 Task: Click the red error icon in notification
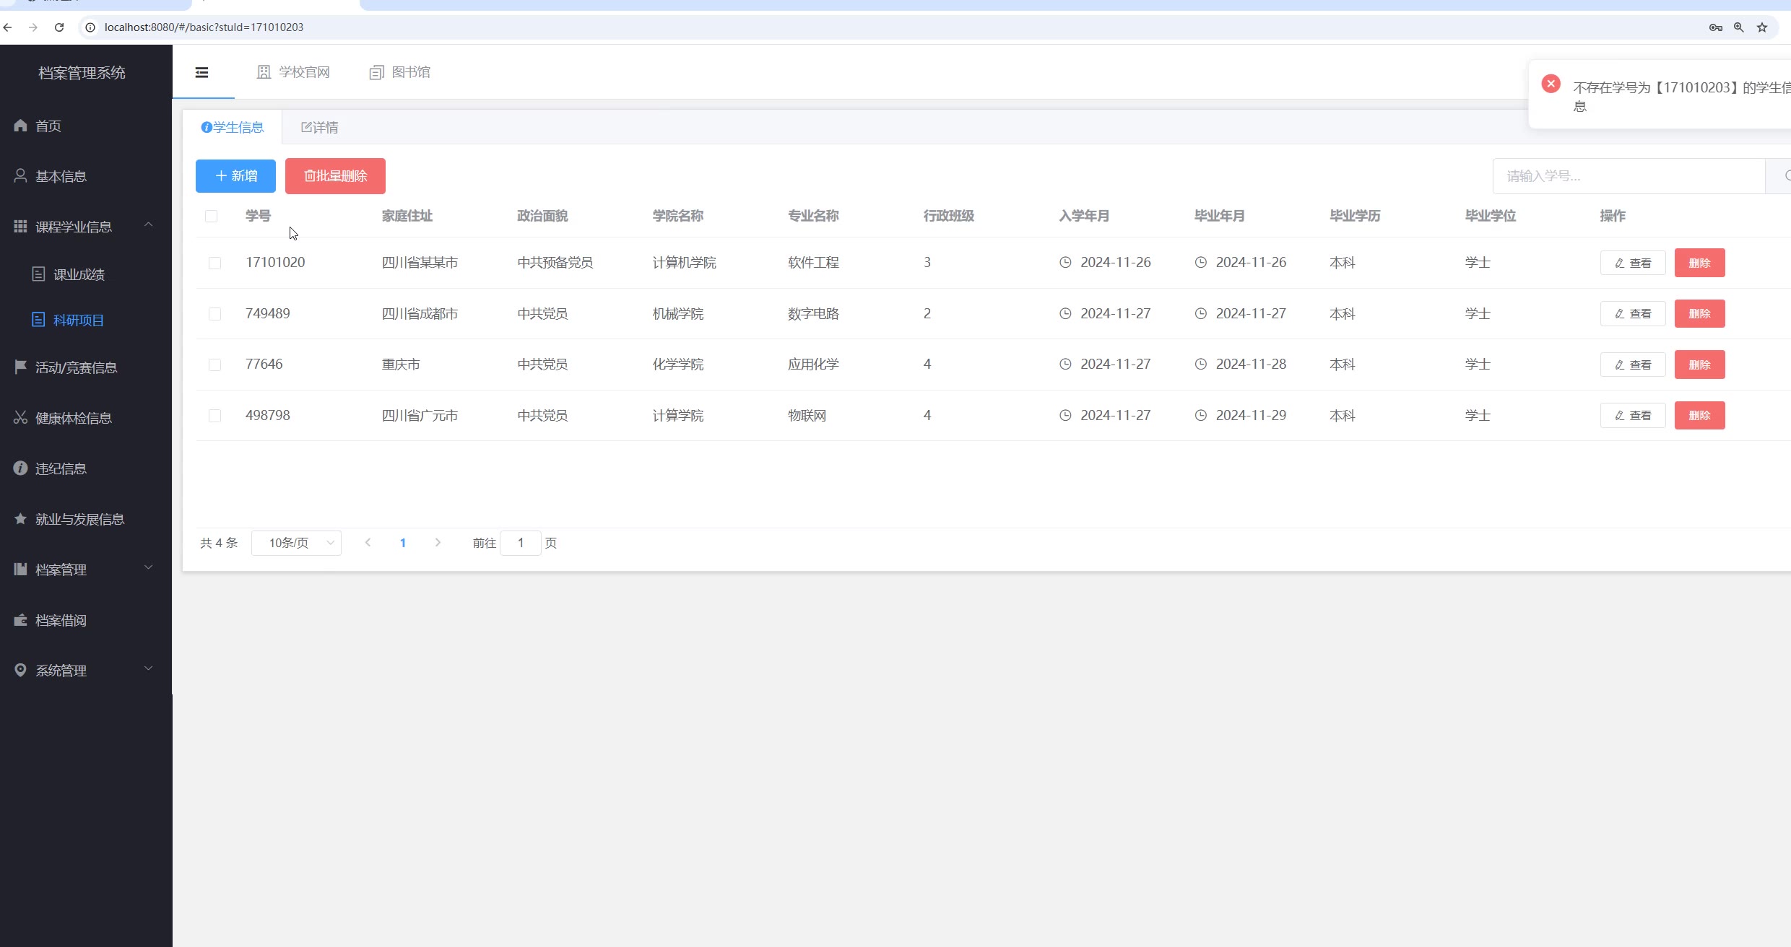click(1551, 84)
